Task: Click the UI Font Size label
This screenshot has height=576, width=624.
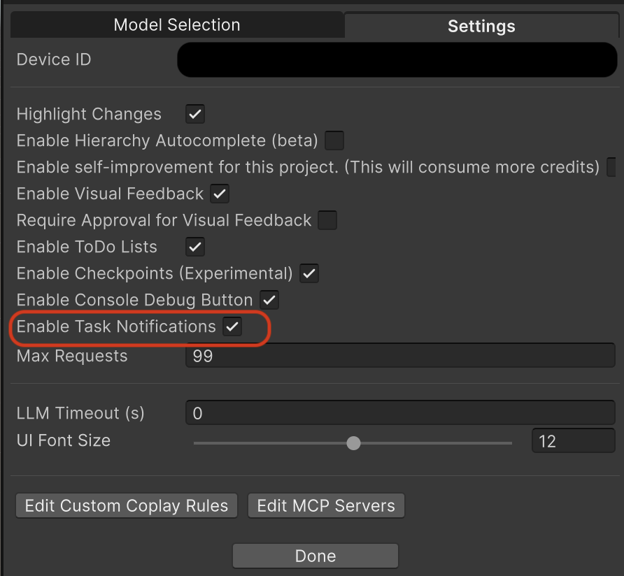Action: pyautogui.click(x=64, y=441)
